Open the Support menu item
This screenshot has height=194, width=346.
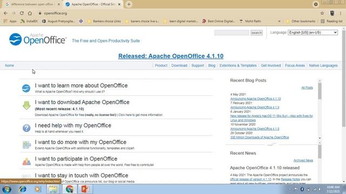tap(198, 66)
